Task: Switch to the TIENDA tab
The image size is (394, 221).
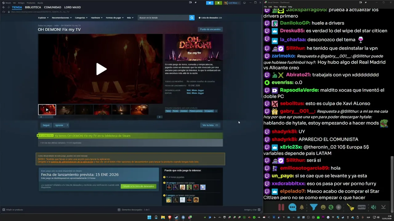Action: pyautogui.click(x=17, y=7)
